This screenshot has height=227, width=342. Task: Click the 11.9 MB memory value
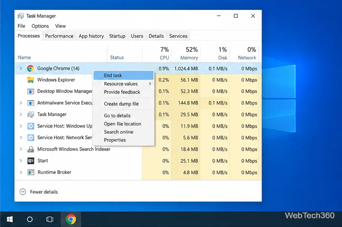[189, 126]
